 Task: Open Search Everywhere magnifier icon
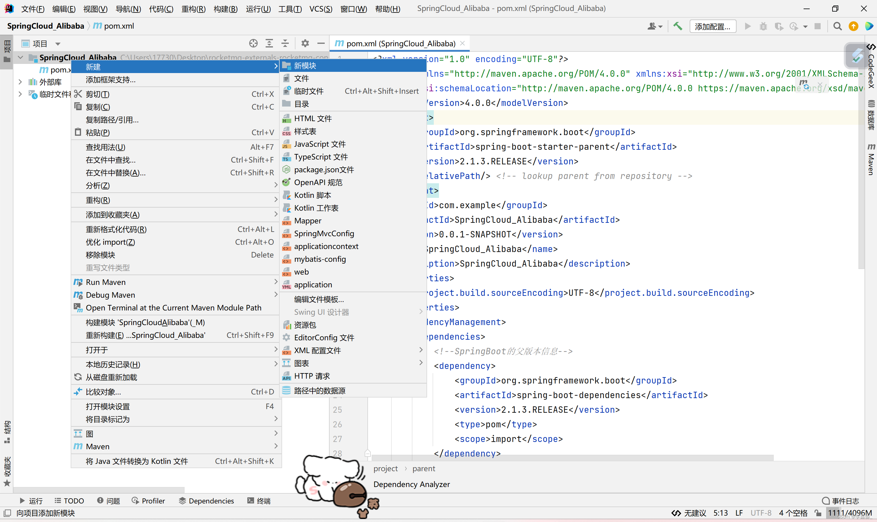click(838, 26)
